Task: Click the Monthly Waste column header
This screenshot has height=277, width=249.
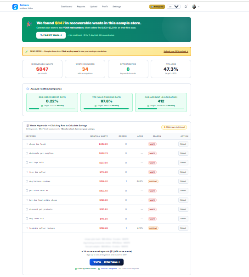Action: click(x=99, y=136)
